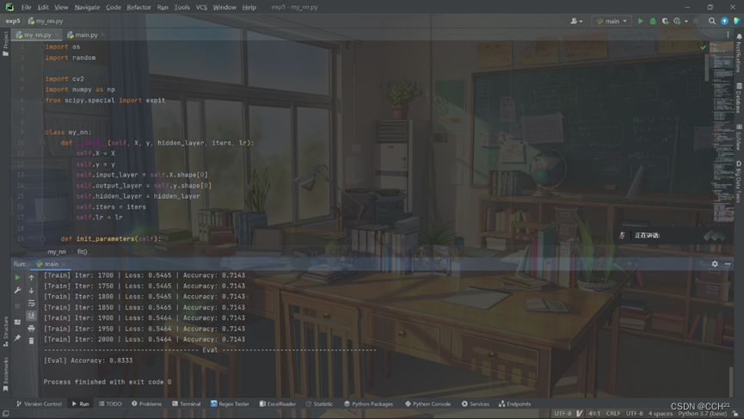The width and height of the screenshot is (744, 419).
Task: Print the console output
Action: [x=31, y=329]
